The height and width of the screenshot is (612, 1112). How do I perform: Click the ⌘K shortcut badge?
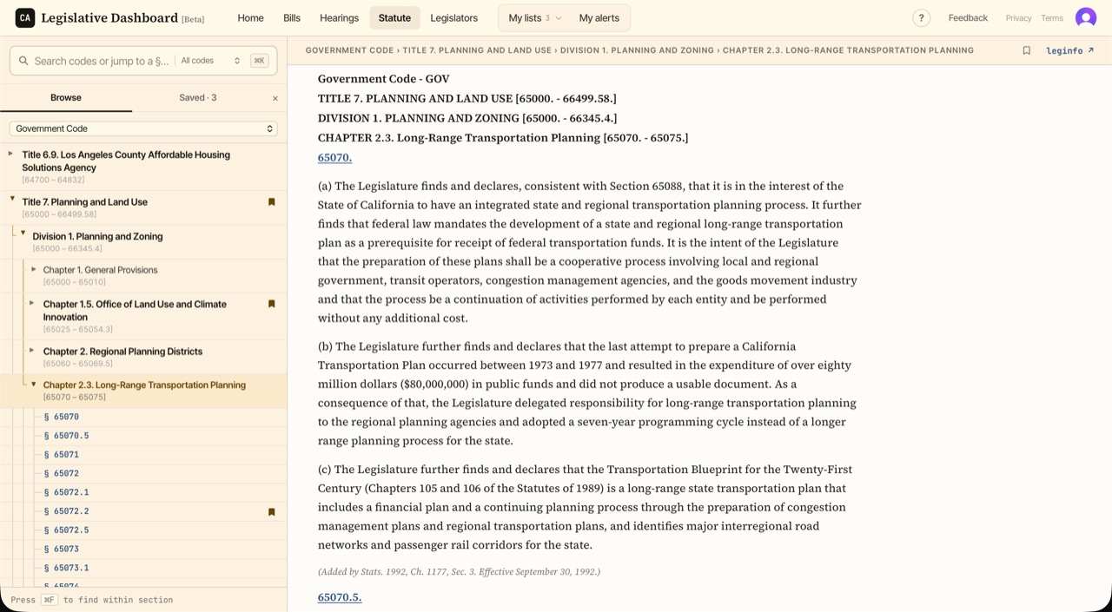pyautogui.click(x=259, y=61)
